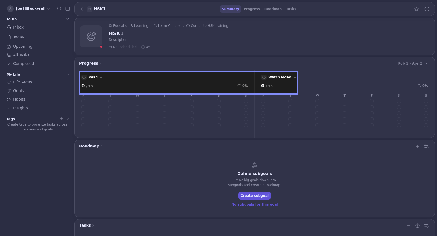Switch to the Roadmap tab
The height and width of the screenshot is (236, 437).
pos(273,9)
